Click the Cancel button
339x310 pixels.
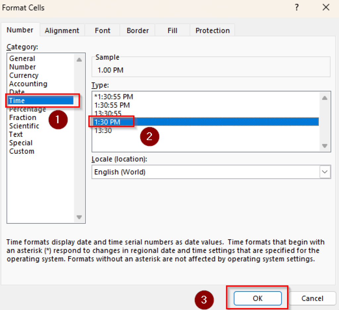pyautogui.click(x=312, y=298)
